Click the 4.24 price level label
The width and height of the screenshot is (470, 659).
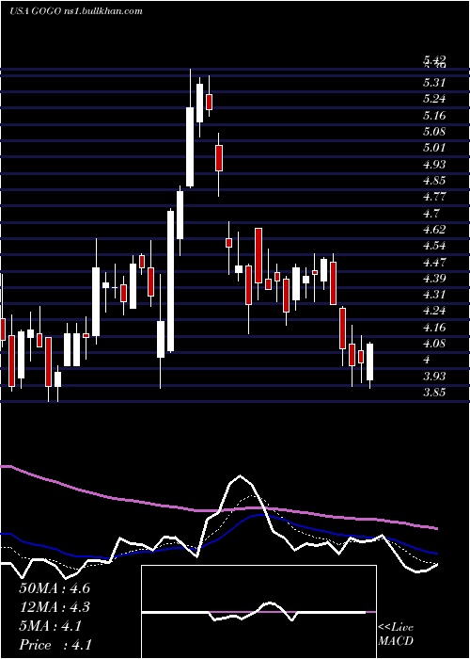tap(434, 311)
